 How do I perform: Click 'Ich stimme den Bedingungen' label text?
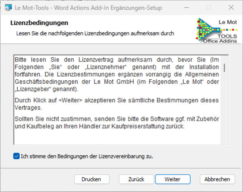click(87, 156)
